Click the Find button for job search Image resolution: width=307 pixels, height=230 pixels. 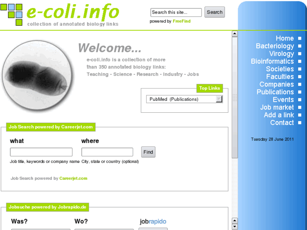tap(148, 152)
